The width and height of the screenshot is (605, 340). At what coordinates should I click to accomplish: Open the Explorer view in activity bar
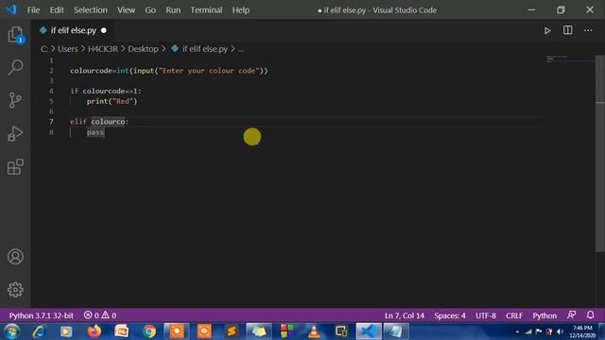click(15, 35)
